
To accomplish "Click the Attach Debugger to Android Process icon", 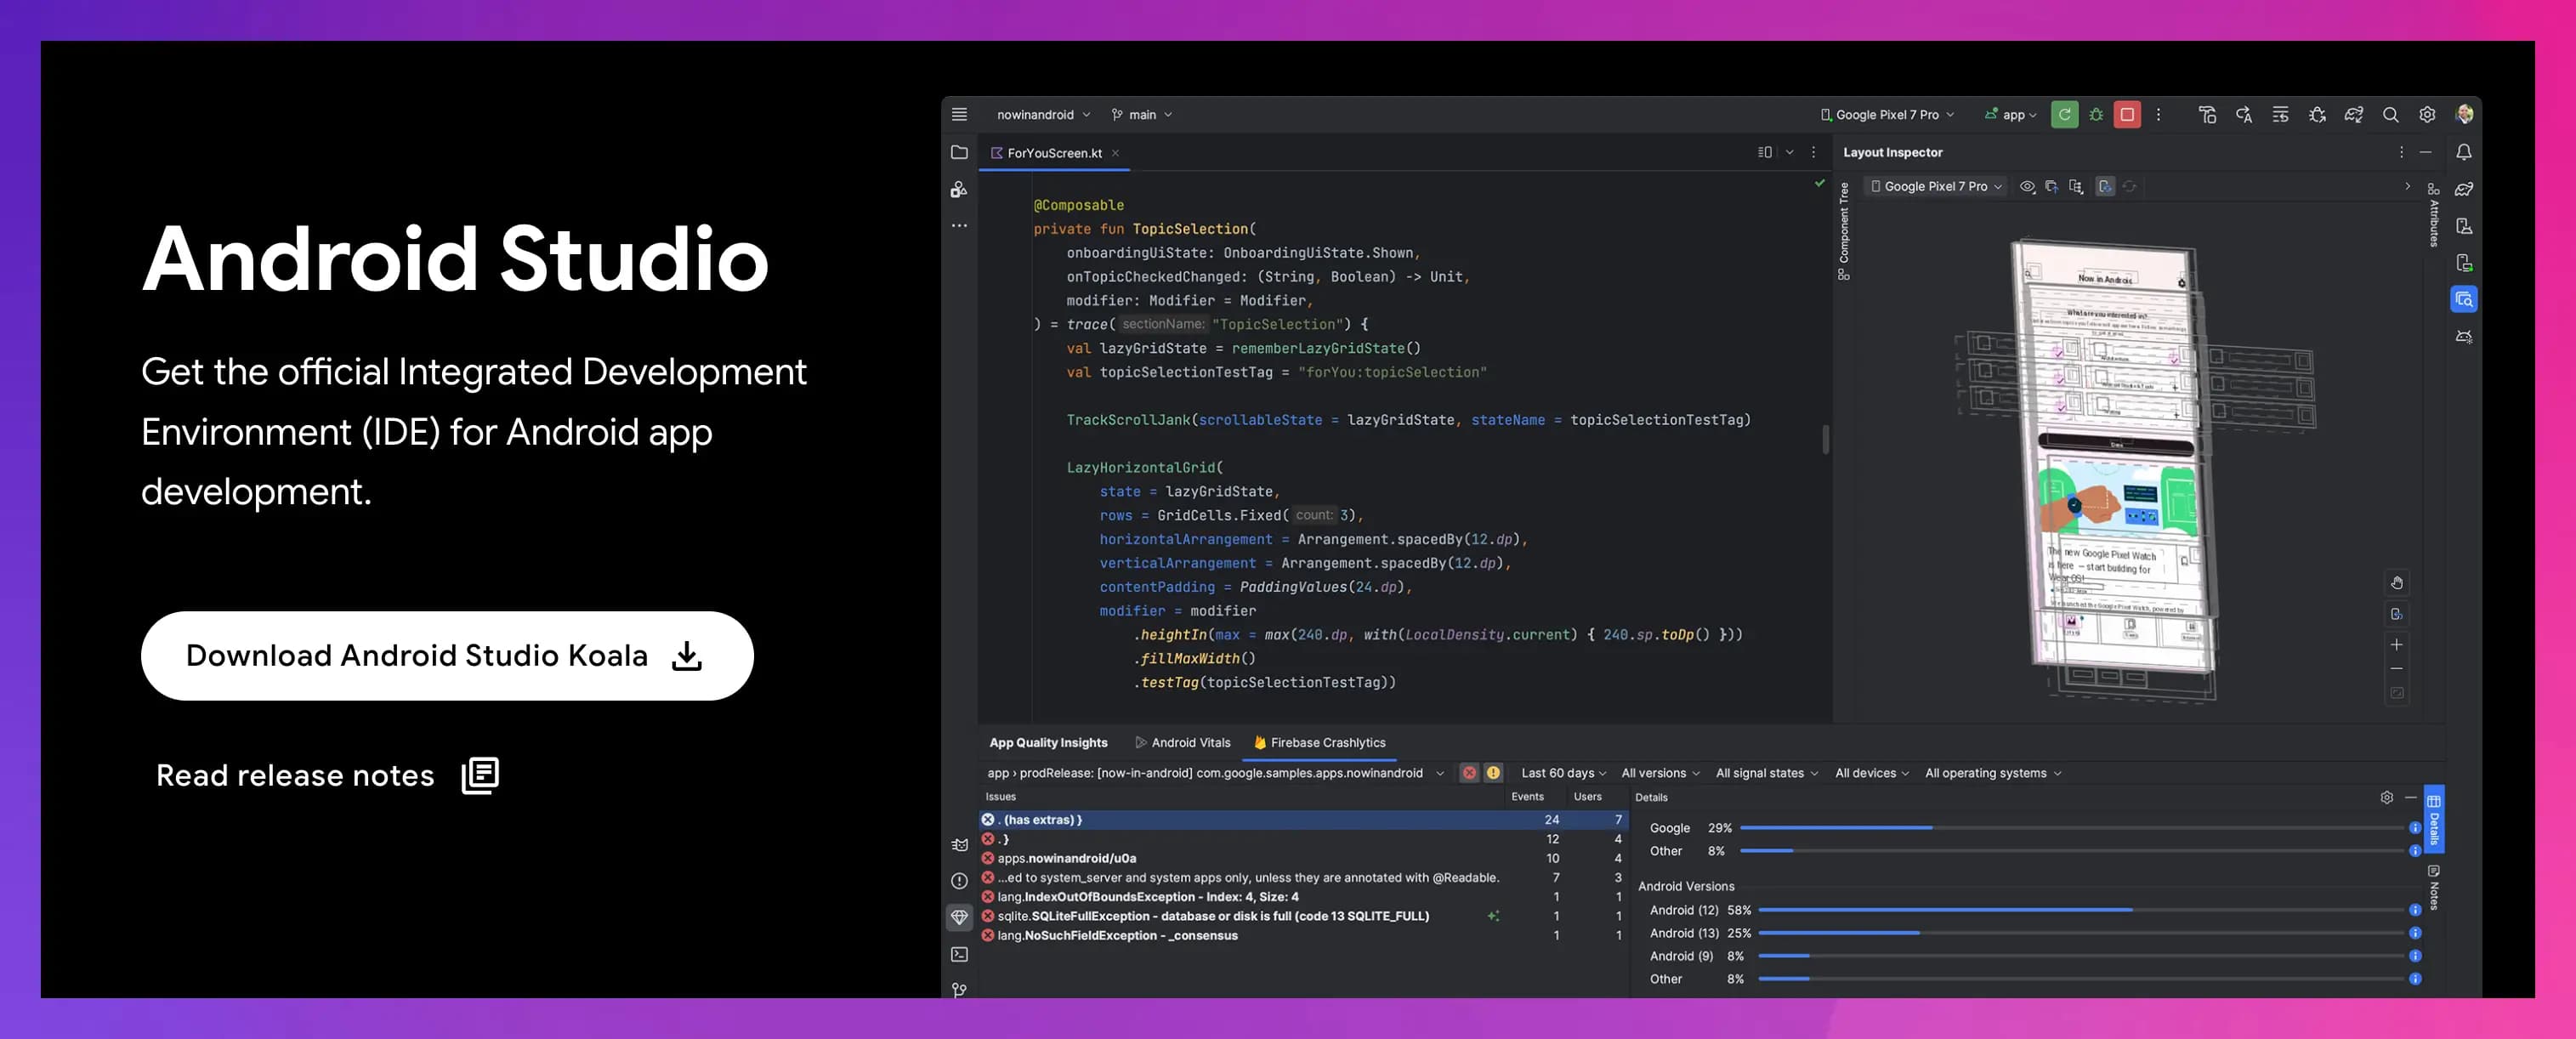I will tap(2317, 114).
